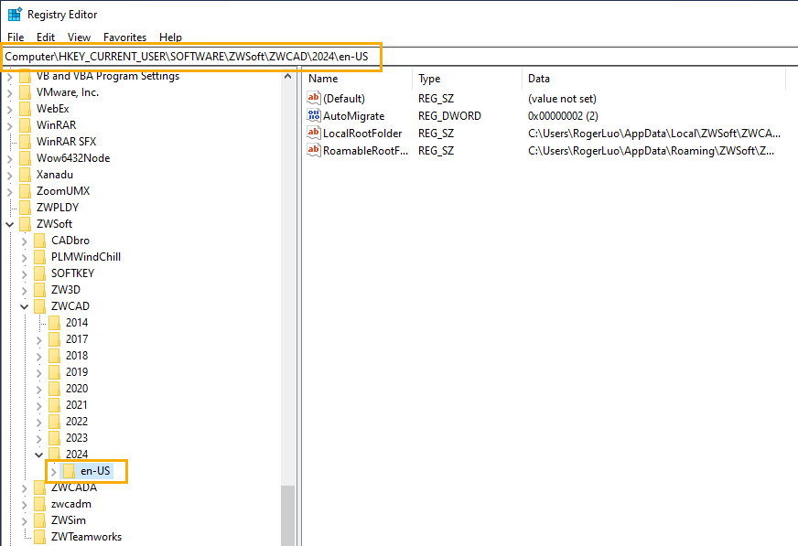The width and height of the screenshot is (798, 546).
Task: Select the ZoomUMX key label
Action: pyautogui.click(x=63, y=191)
